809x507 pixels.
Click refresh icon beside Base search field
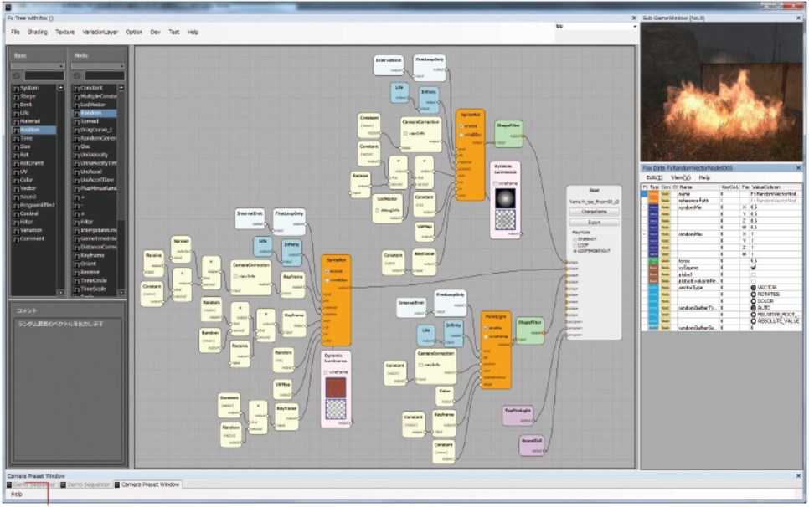[x=17, y=76]
